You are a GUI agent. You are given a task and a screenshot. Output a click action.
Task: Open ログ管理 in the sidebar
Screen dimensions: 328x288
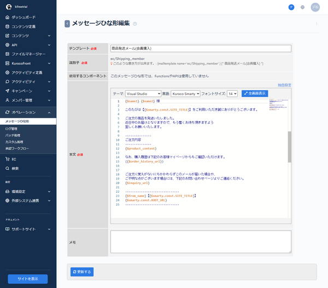[x=11, y=129]
